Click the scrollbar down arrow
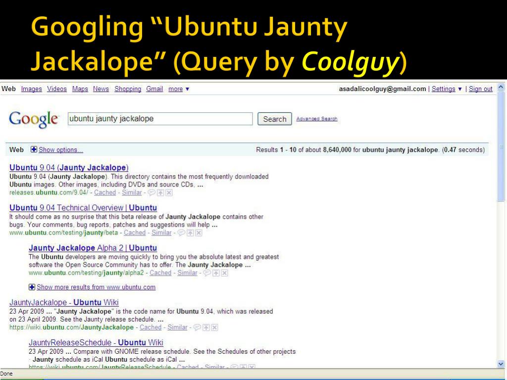507x380 pixels. [x=501, y=364]
